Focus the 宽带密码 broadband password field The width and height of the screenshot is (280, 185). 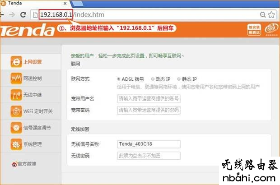point(149,110)
